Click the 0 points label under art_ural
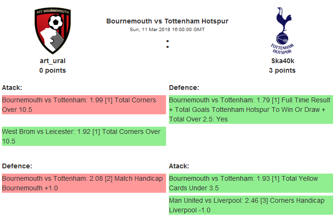The height and width of the screenshot is (220, 335). coord(52,70)
